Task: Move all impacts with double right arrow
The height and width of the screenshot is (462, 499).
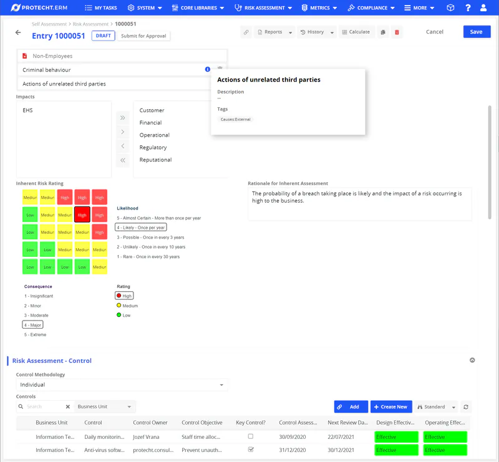Action: click(x=122, y=118)
